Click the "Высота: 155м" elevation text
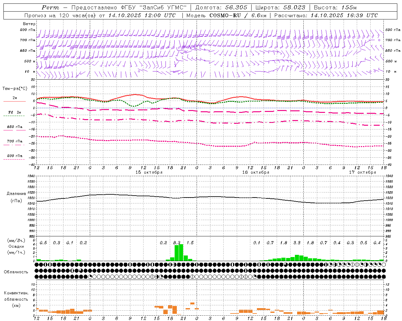This screenshot has height=321, width=402. [335, 8]
